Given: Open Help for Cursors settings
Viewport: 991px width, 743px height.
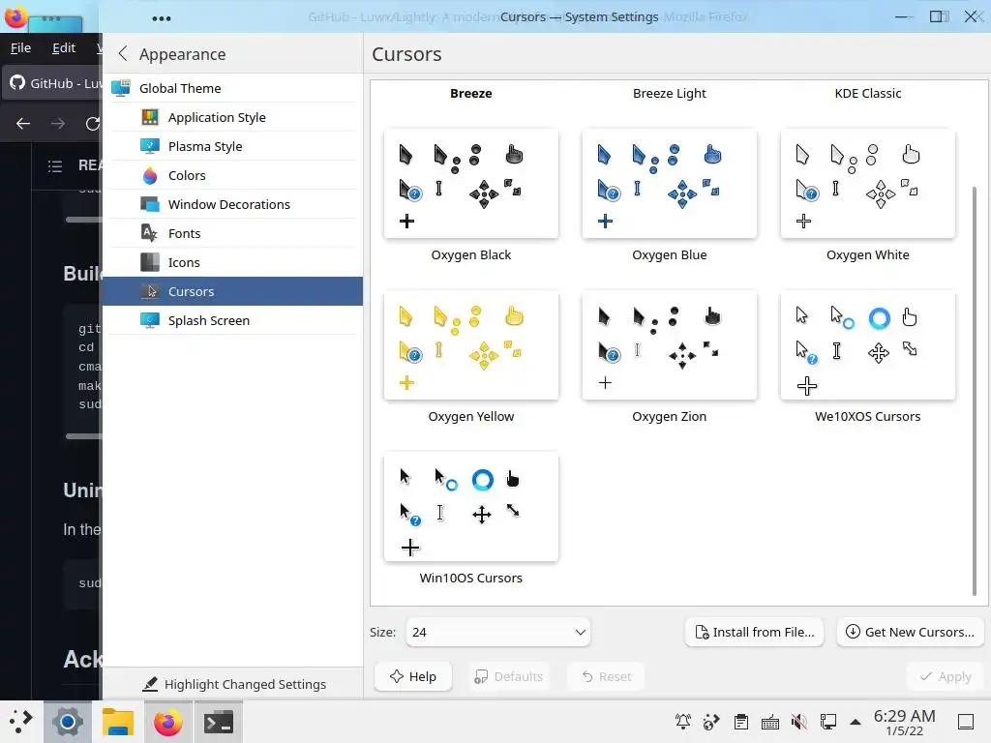Looking at the screenshot, I should (x=412, y=676).
